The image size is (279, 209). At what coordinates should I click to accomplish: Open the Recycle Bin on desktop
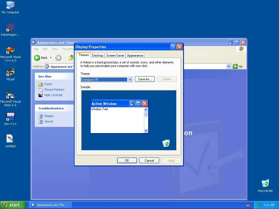(265, 186)
